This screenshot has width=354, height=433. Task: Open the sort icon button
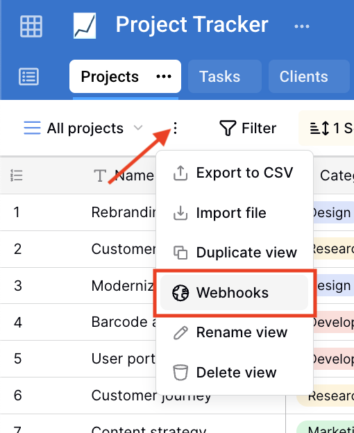[x=319, y=128]
